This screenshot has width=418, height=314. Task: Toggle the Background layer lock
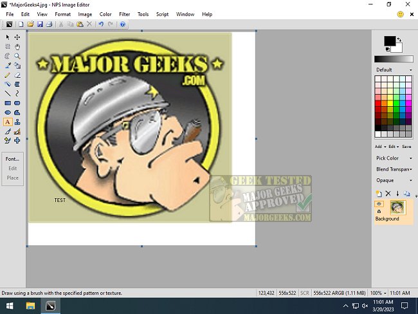379,210
